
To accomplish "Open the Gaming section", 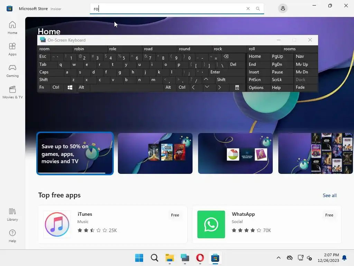I will (x=12, y=71).
